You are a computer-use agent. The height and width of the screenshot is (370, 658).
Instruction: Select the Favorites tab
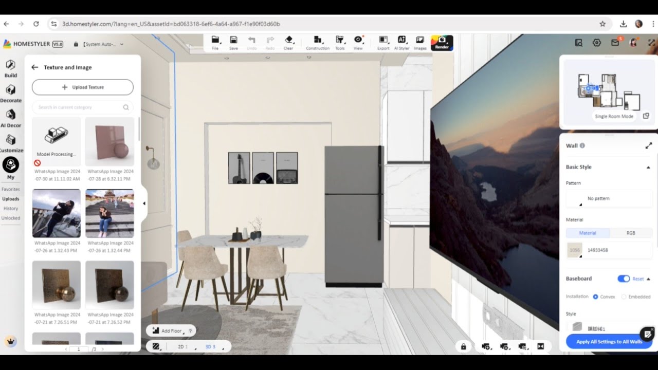pos(10,189)
